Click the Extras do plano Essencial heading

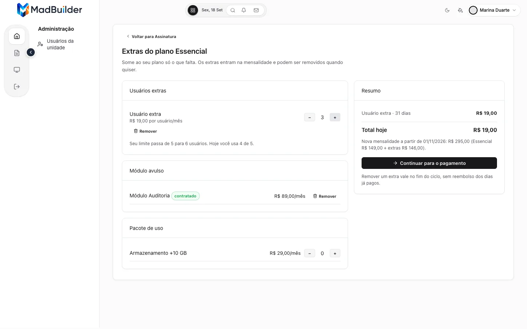point(164,52)
